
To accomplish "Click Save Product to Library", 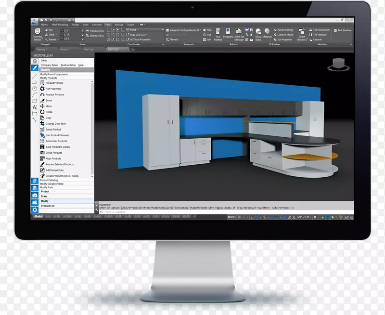I will (x=57, y=147).
